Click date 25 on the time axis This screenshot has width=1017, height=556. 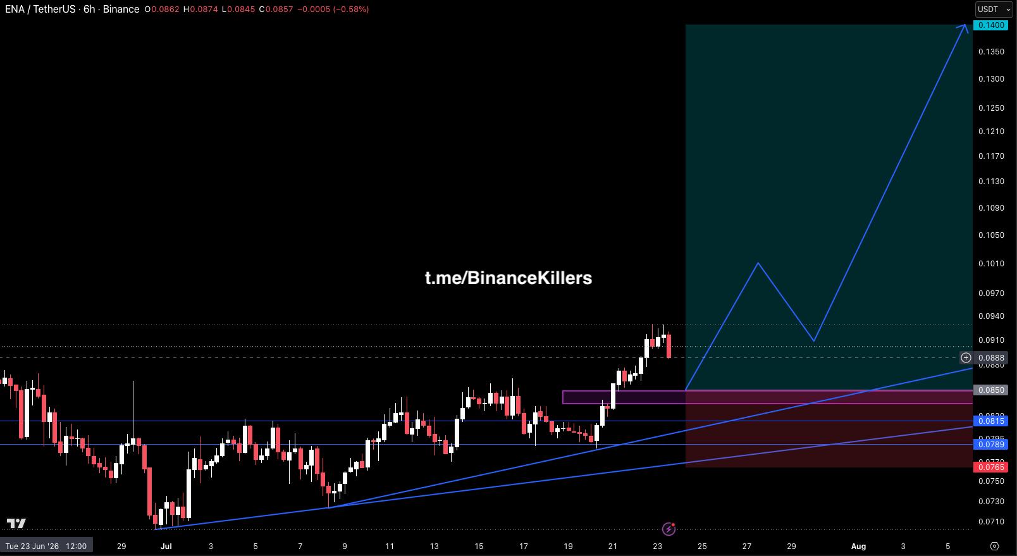(702, 546)
